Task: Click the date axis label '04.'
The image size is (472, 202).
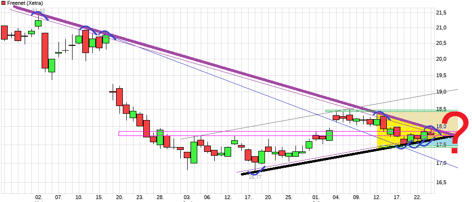Action: [x=336, y=197]
